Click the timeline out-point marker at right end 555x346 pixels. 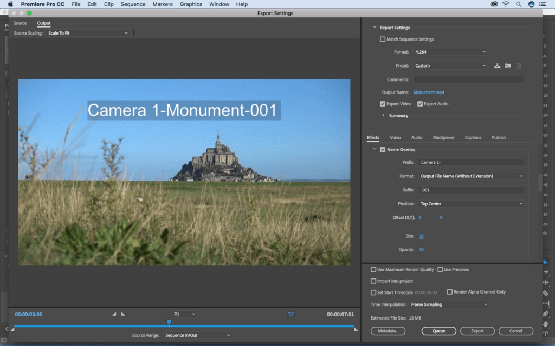356,329
